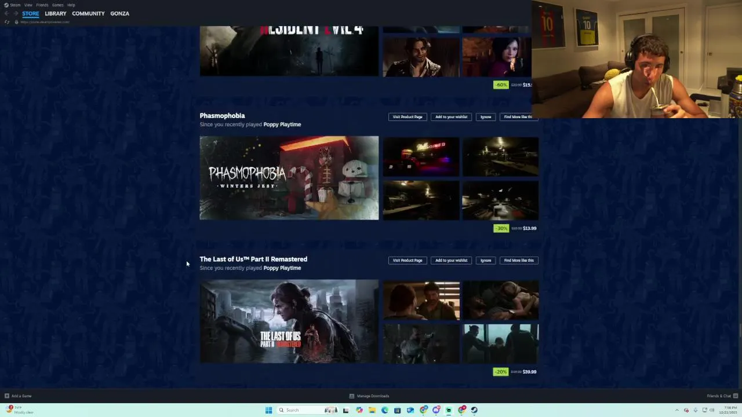Open the Help menu
This screenshot has width=742, height=417.
[71, 5]
